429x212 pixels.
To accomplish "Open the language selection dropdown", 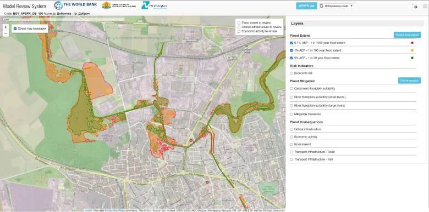I will point(337,5).
